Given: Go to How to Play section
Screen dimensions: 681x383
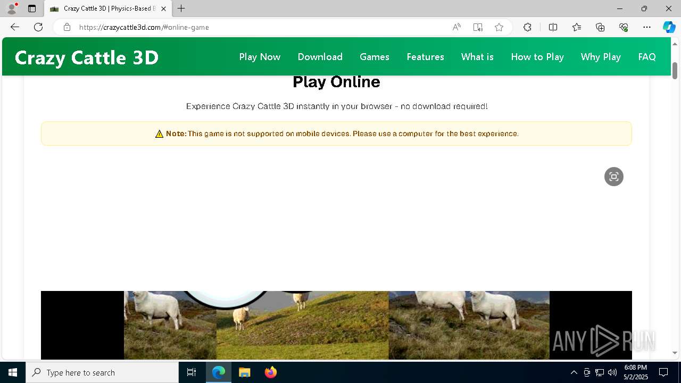Looking at the screenshot, I should (537, 57).
